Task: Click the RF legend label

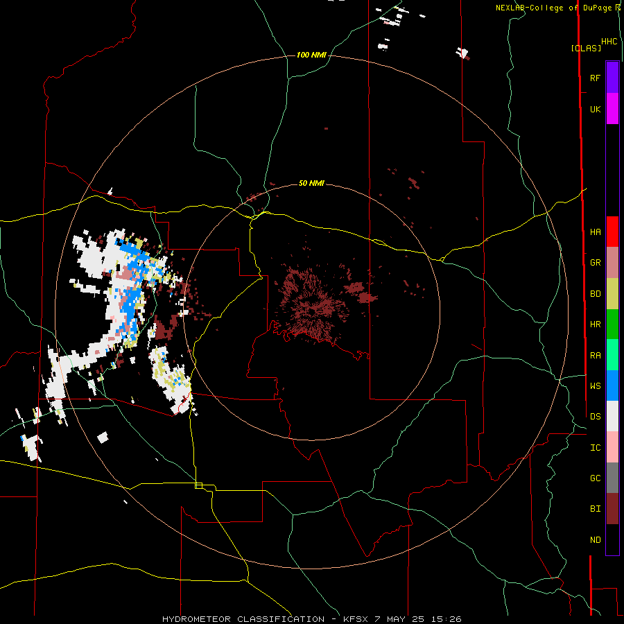Action: coord(595,78)
